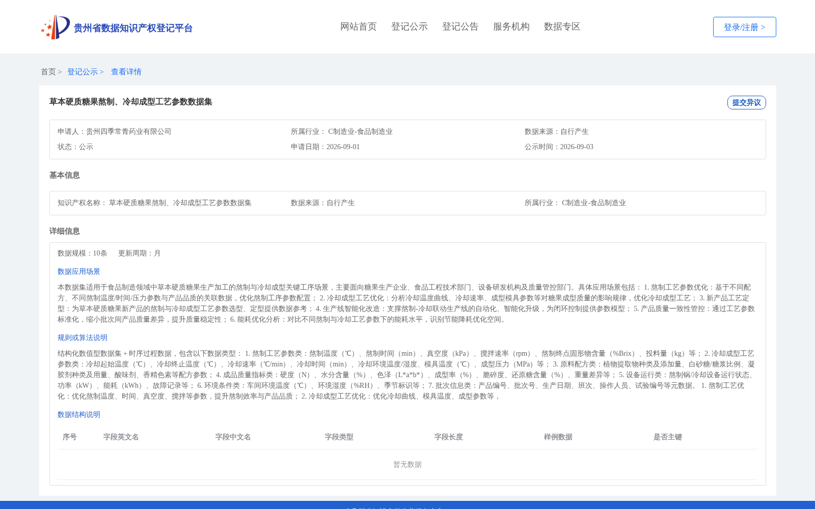Screen dimensions: 815x509
Task: Click the 公示时间：2026-09-03 text
Action: click(559, 147)
